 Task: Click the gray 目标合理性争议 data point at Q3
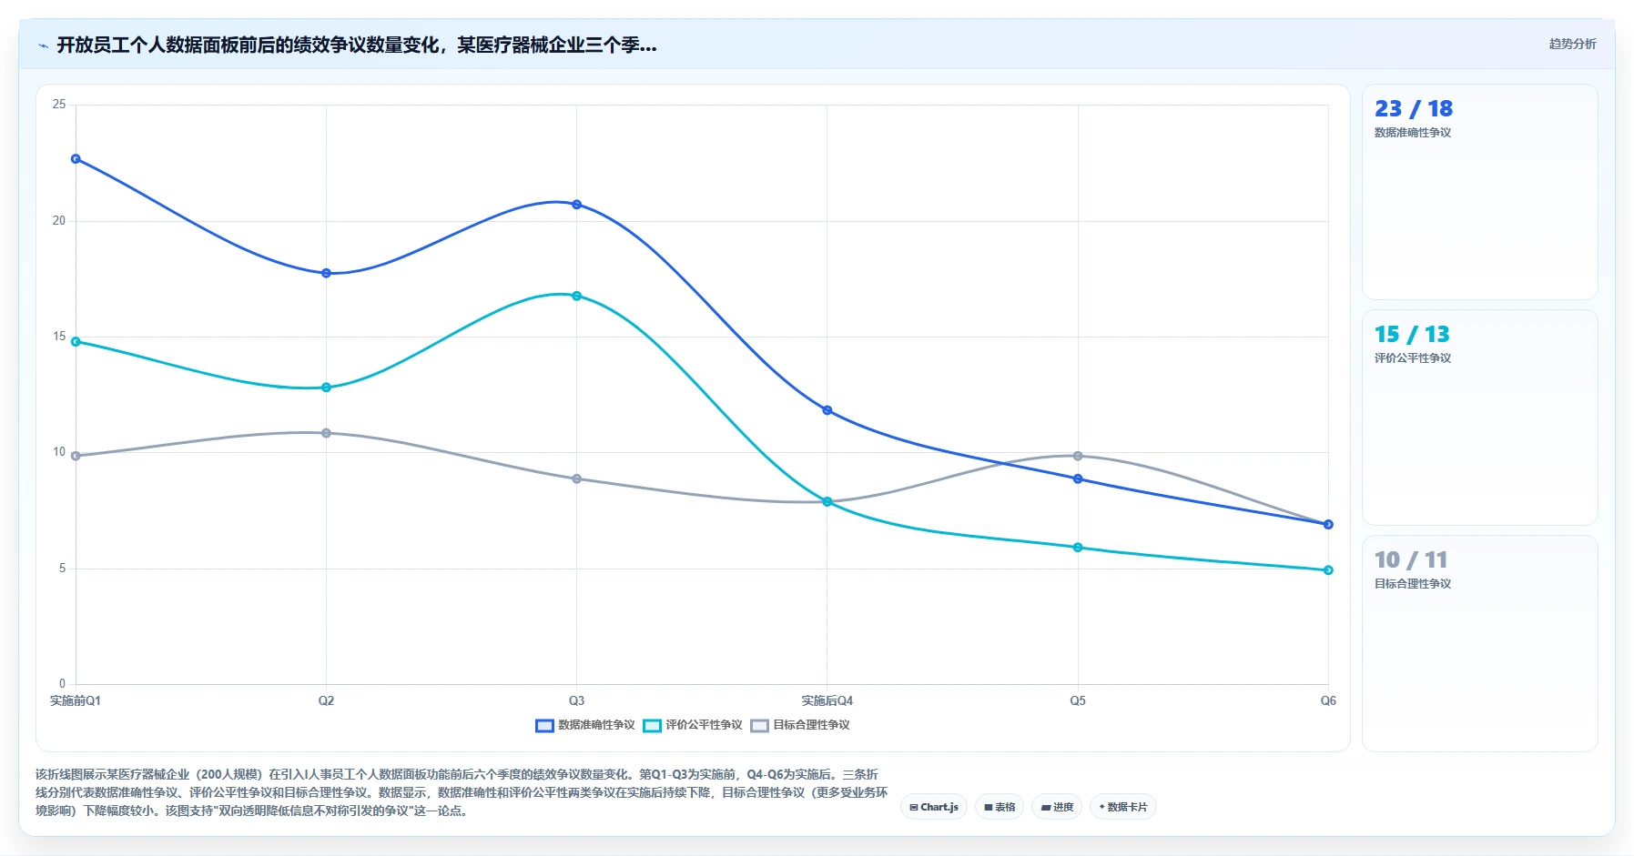pyautogui.click(x=577, y=478)
